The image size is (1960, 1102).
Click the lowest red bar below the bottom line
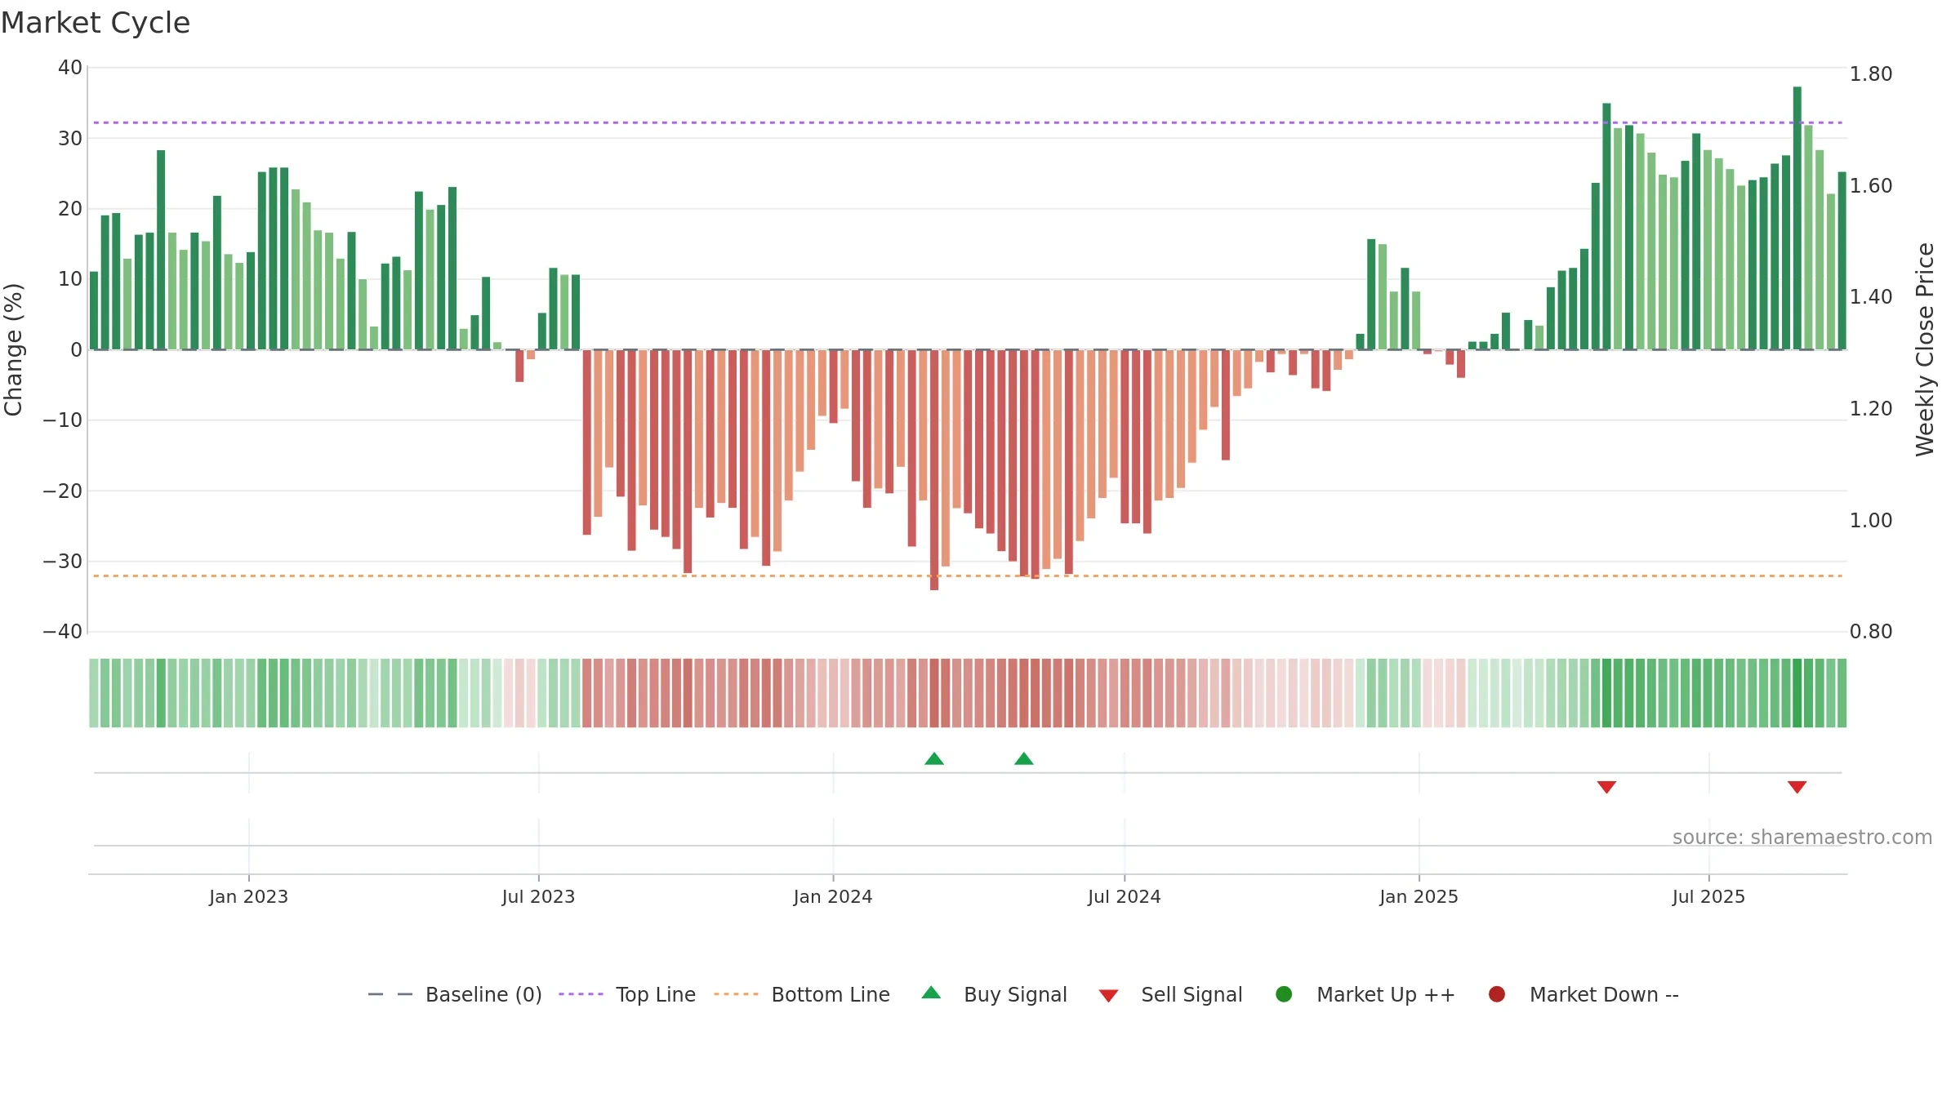pos(934,470)
